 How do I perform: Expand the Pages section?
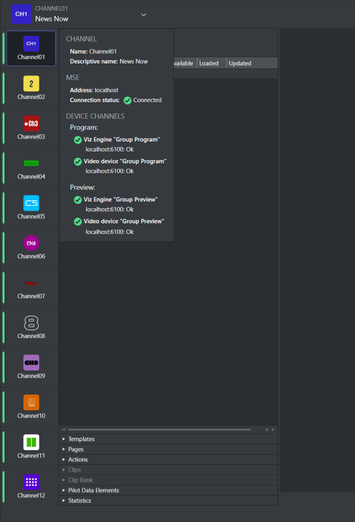76,449
